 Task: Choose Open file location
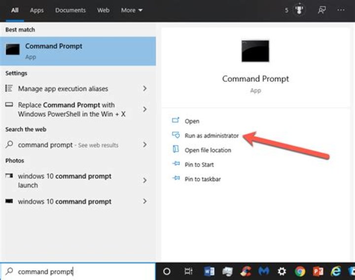208,150
